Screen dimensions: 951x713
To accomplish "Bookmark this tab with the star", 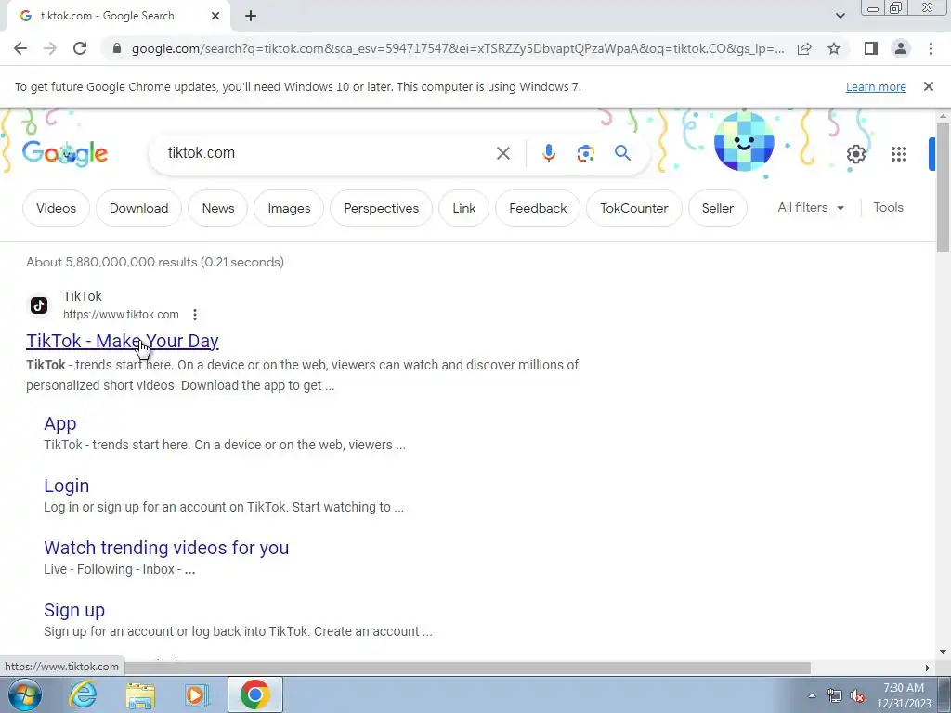I will click(x=834, y=48).
